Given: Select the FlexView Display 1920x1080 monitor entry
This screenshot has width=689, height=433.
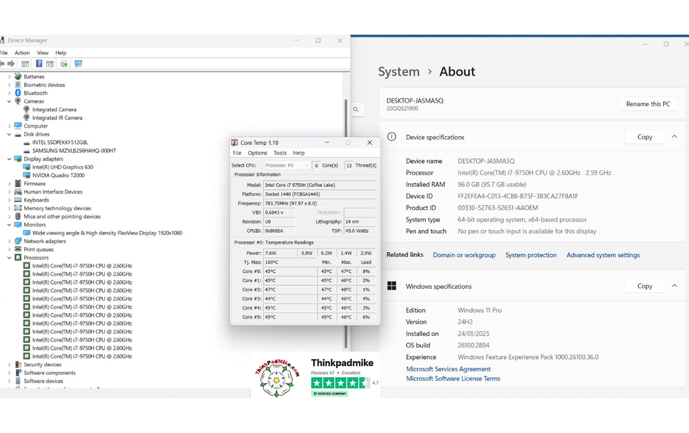Looking at the screenshot, I should [x=107, y=233].
